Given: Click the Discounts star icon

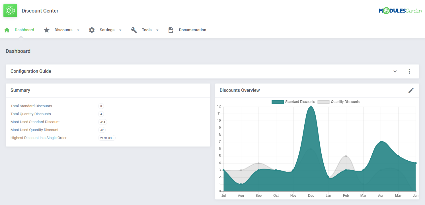Looking at the screenshot, I should [47, 30].
